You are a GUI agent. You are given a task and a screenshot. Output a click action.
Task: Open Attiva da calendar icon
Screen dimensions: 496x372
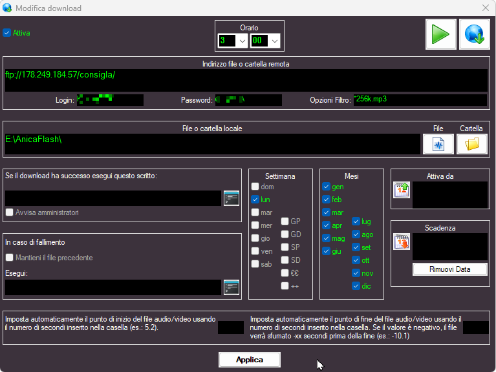click(x=402, y=190)
